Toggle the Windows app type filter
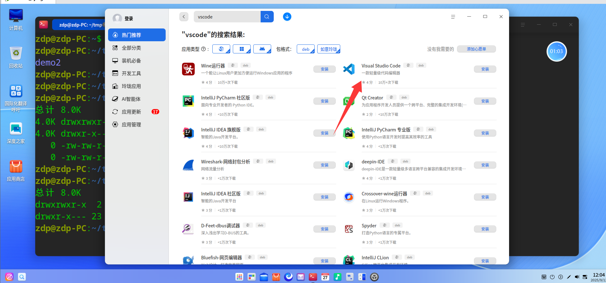 point(242,49)
